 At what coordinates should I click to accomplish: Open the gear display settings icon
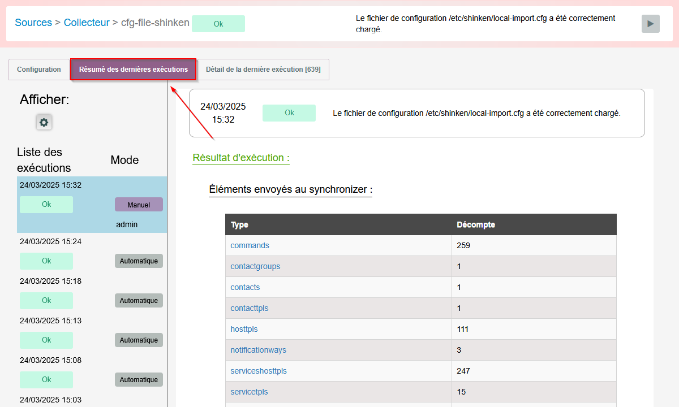[x=44, y=122]
